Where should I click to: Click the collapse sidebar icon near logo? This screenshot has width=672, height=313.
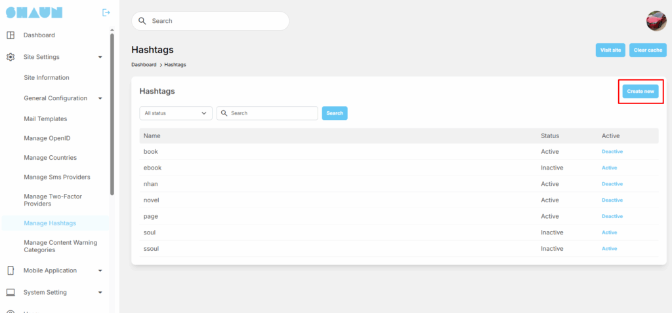pyautogui.click(x=106, y=12)
